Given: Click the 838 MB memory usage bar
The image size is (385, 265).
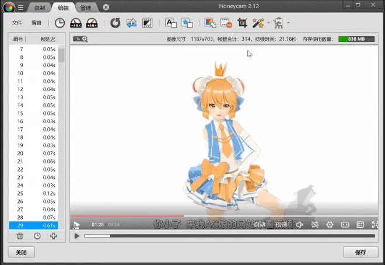Looking at the screenshot, I should [356, 39].
